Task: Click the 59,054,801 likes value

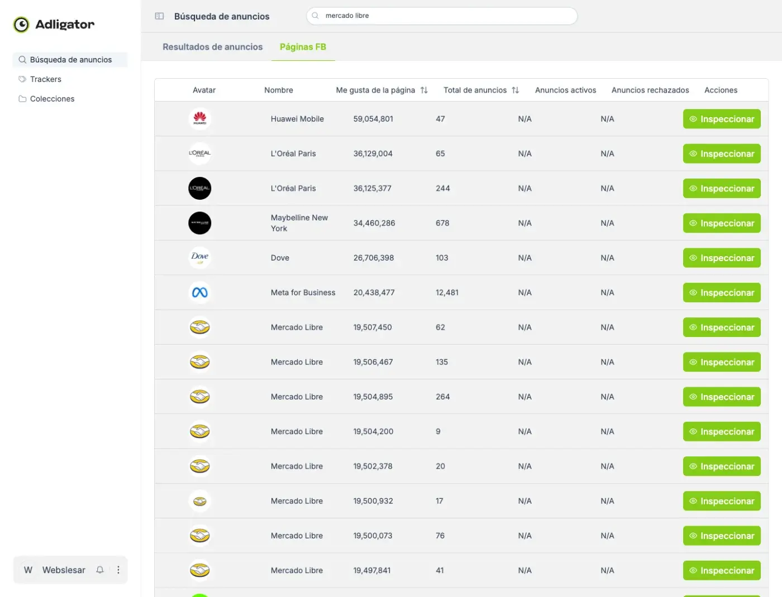Action: [373, 119]
